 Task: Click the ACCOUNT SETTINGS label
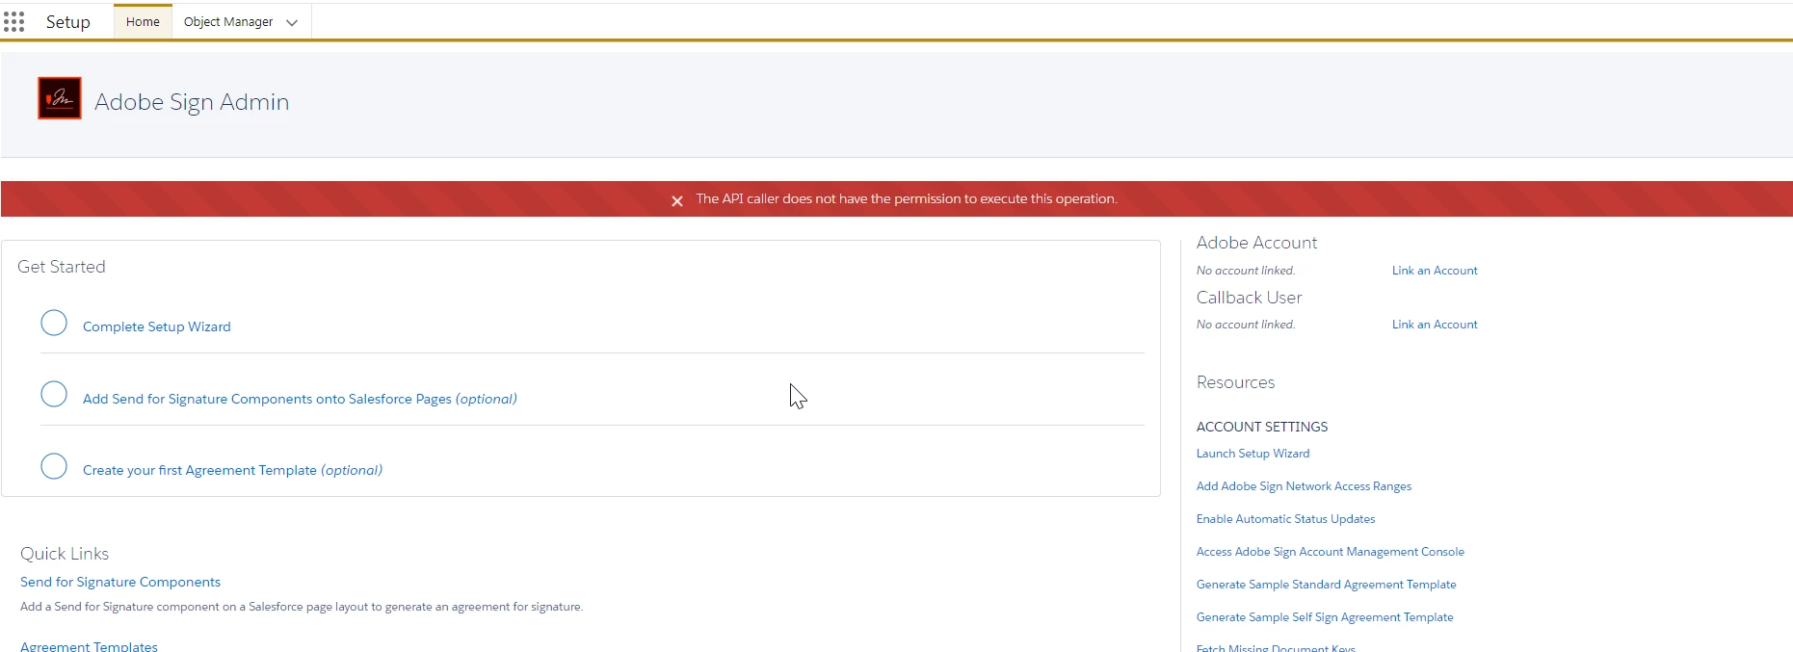[x=1262, y=427]
